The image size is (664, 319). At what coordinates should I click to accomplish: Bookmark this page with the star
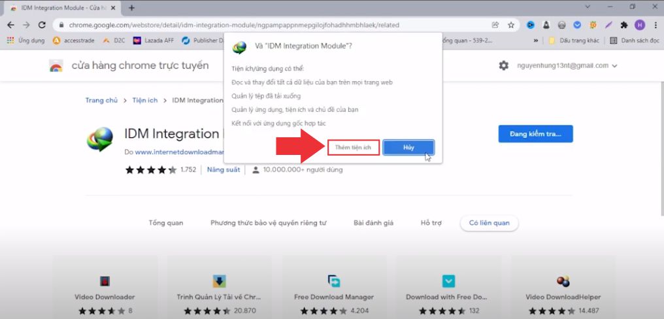tap(511, 25)
